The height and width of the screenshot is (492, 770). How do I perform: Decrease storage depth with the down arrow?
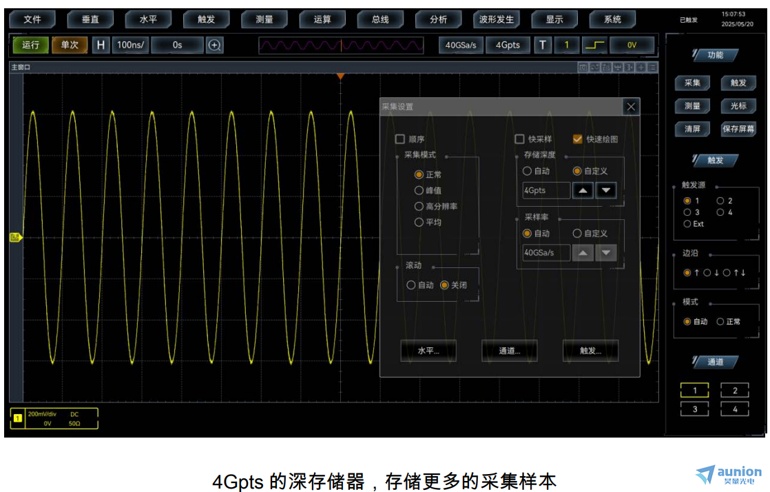tap(605, 190)
